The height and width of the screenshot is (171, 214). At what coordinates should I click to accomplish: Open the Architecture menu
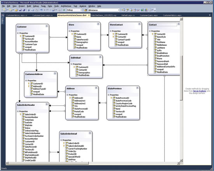point(66,6)
